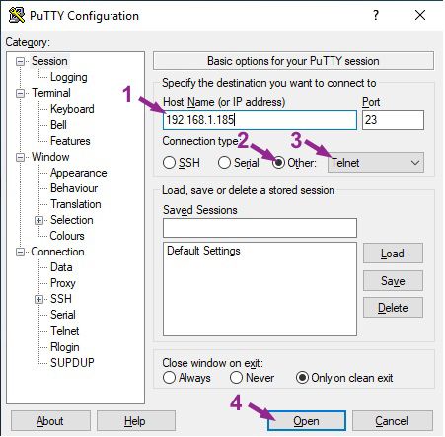Select Default Settings in saved sessions list
The width and height of the screenshot is (445, 437).
coord(203,251)
